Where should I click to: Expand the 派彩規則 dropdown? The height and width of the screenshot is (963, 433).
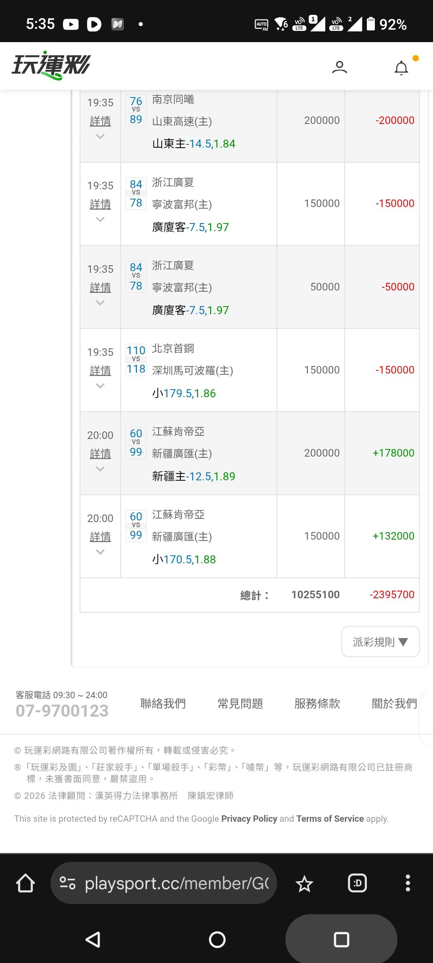pos(380,642)
